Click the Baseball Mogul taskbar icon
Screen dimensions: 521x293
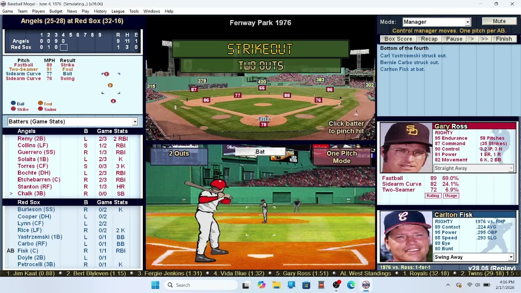pos(366,285)
